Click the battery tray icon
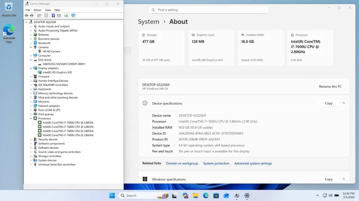This screenshot has height=201, width=359. click(x=337, y=195)
